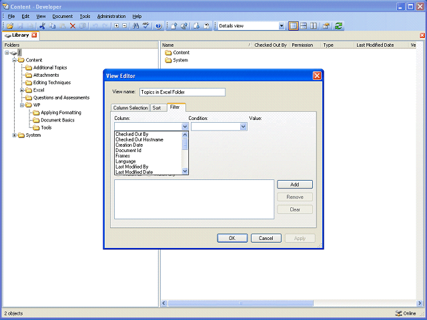Click the red Delete X icon
The width and height of the screenshot is (427, 320).
point(73,26)
